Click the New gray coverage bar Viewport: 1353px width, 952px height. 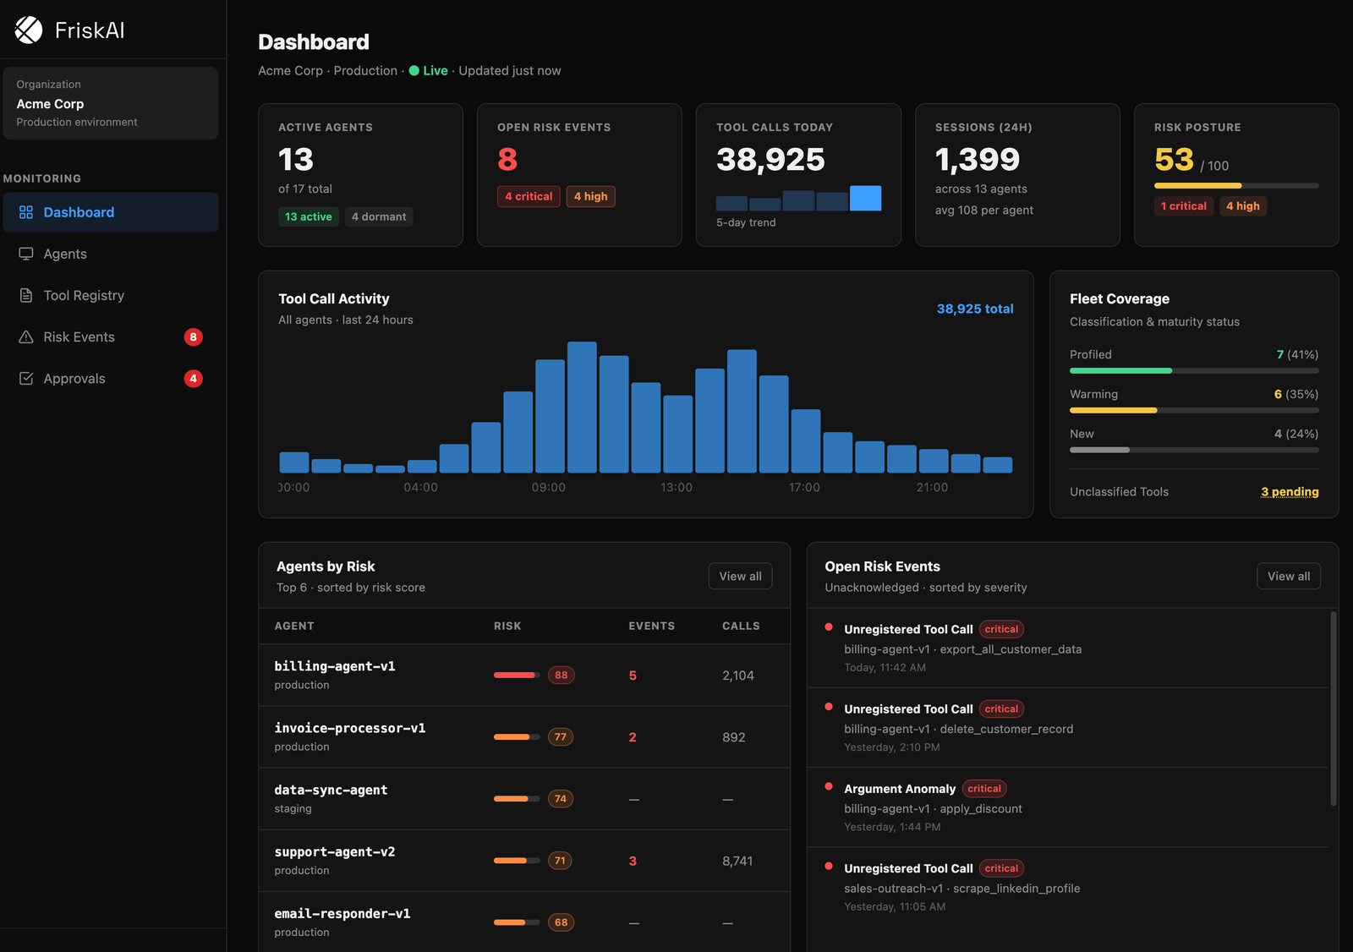pyautogui.click(x=1099, y=450)
